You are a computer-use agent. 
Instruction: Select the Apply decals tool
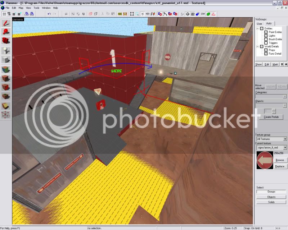(6, 87)
